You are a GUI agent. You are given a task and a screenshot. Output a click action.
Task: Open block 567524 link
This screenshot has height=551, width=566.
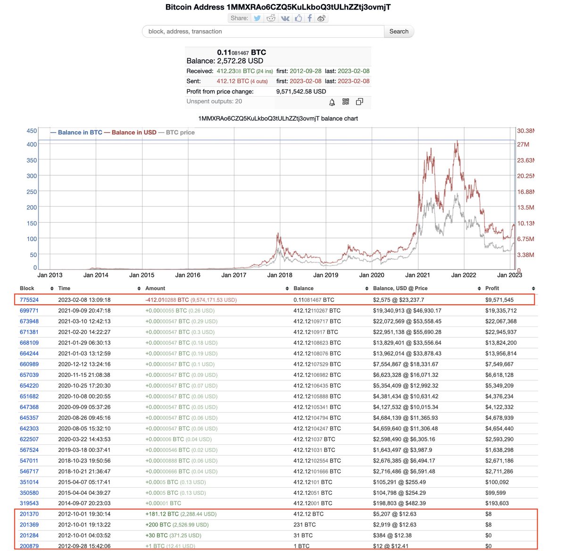click(29, 450)
